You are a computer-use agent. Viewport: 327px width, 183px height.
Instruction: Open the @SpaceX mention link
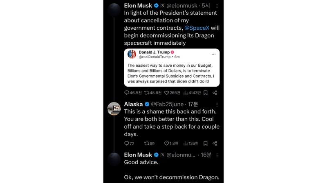tap(197, 28)
